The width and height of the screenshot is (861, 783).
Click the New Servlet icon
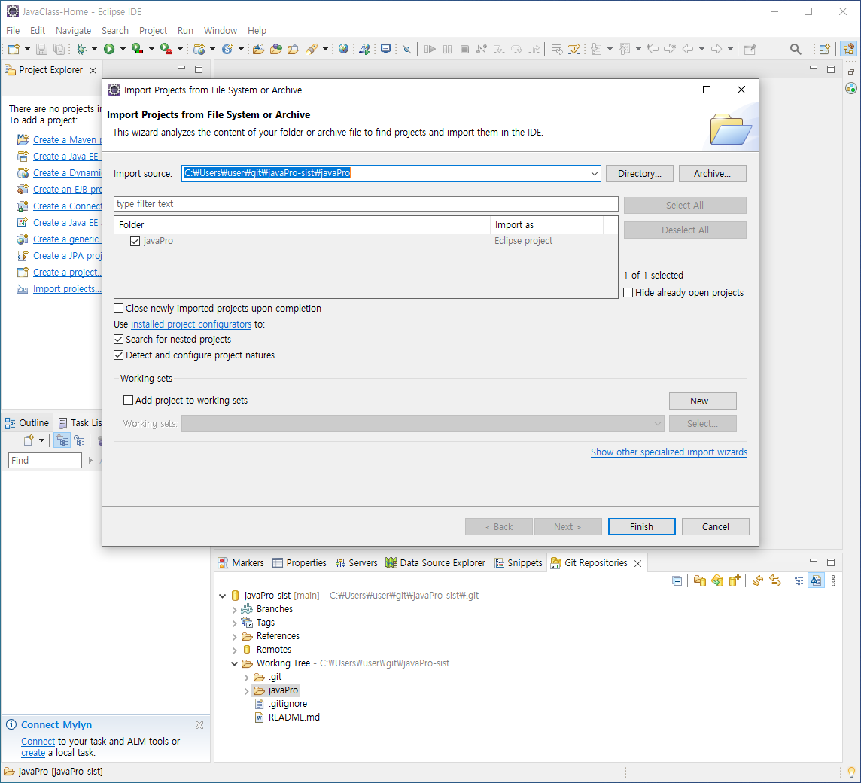point(227,49)
